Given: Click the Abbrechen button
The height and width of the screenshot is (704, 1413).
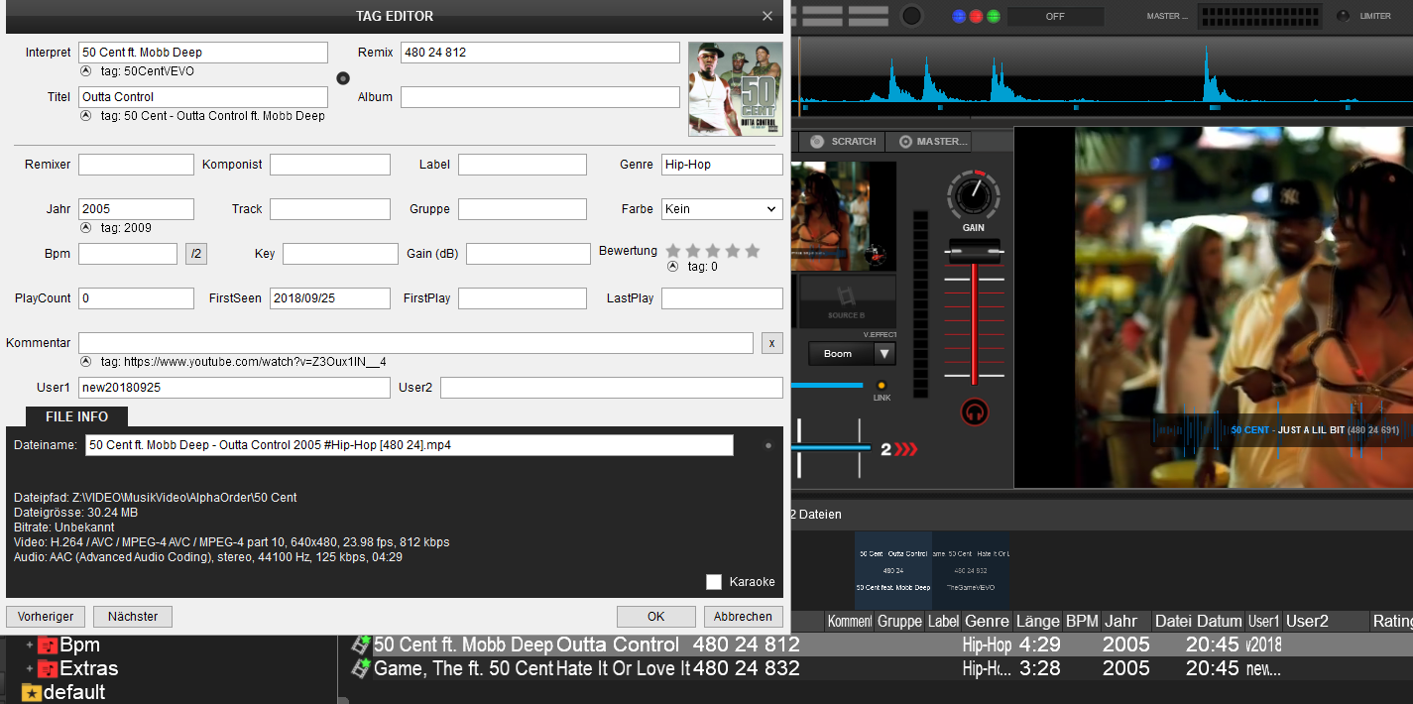Looking at the screenshot, I should (x=744, y=617).
